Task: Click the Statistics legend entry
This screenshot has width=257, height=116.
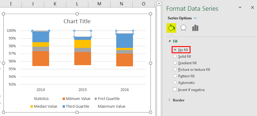Action: pyautogui.click(x=41, y=99)
